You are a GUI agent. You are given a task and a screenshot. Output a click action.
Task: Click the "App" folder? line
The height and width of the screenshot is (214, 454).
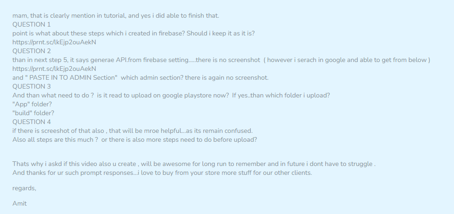pyautogui.click(x=32, y=104)
